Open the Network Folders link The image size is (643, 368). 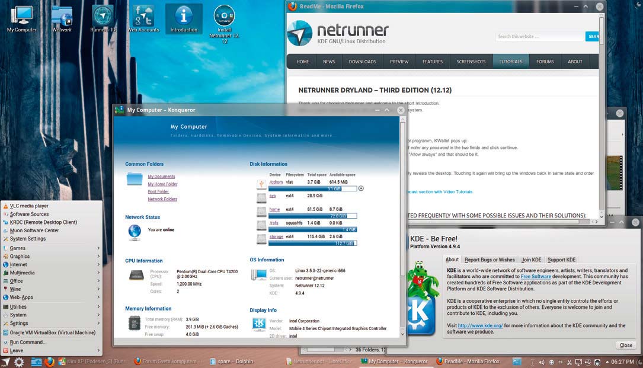[x=162, y=199]
